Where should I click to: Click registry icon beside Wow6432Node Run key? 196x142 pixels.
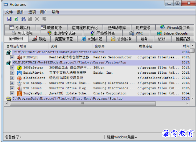coord(8,63)
